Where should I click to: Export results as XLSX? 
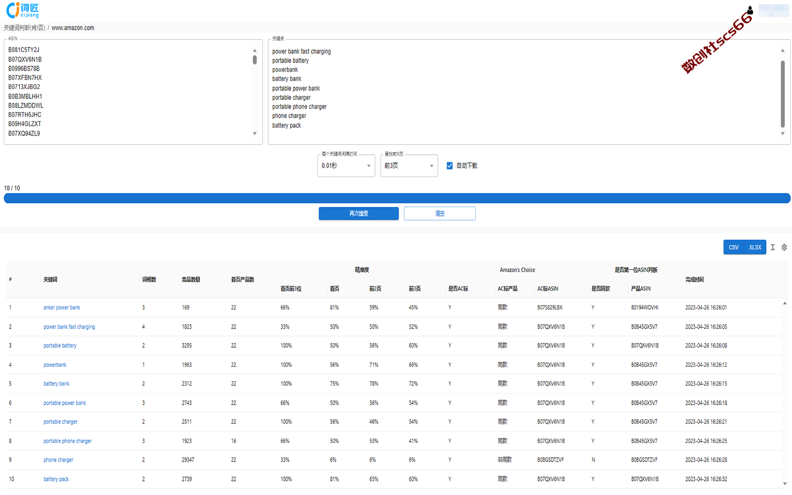(x=755, y=247)
